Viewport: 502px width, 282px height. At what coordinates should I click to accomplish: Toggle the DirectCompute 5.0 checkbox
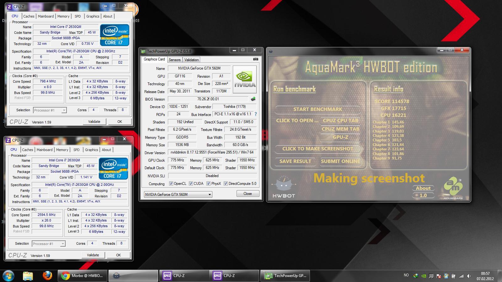coord(226,184)
